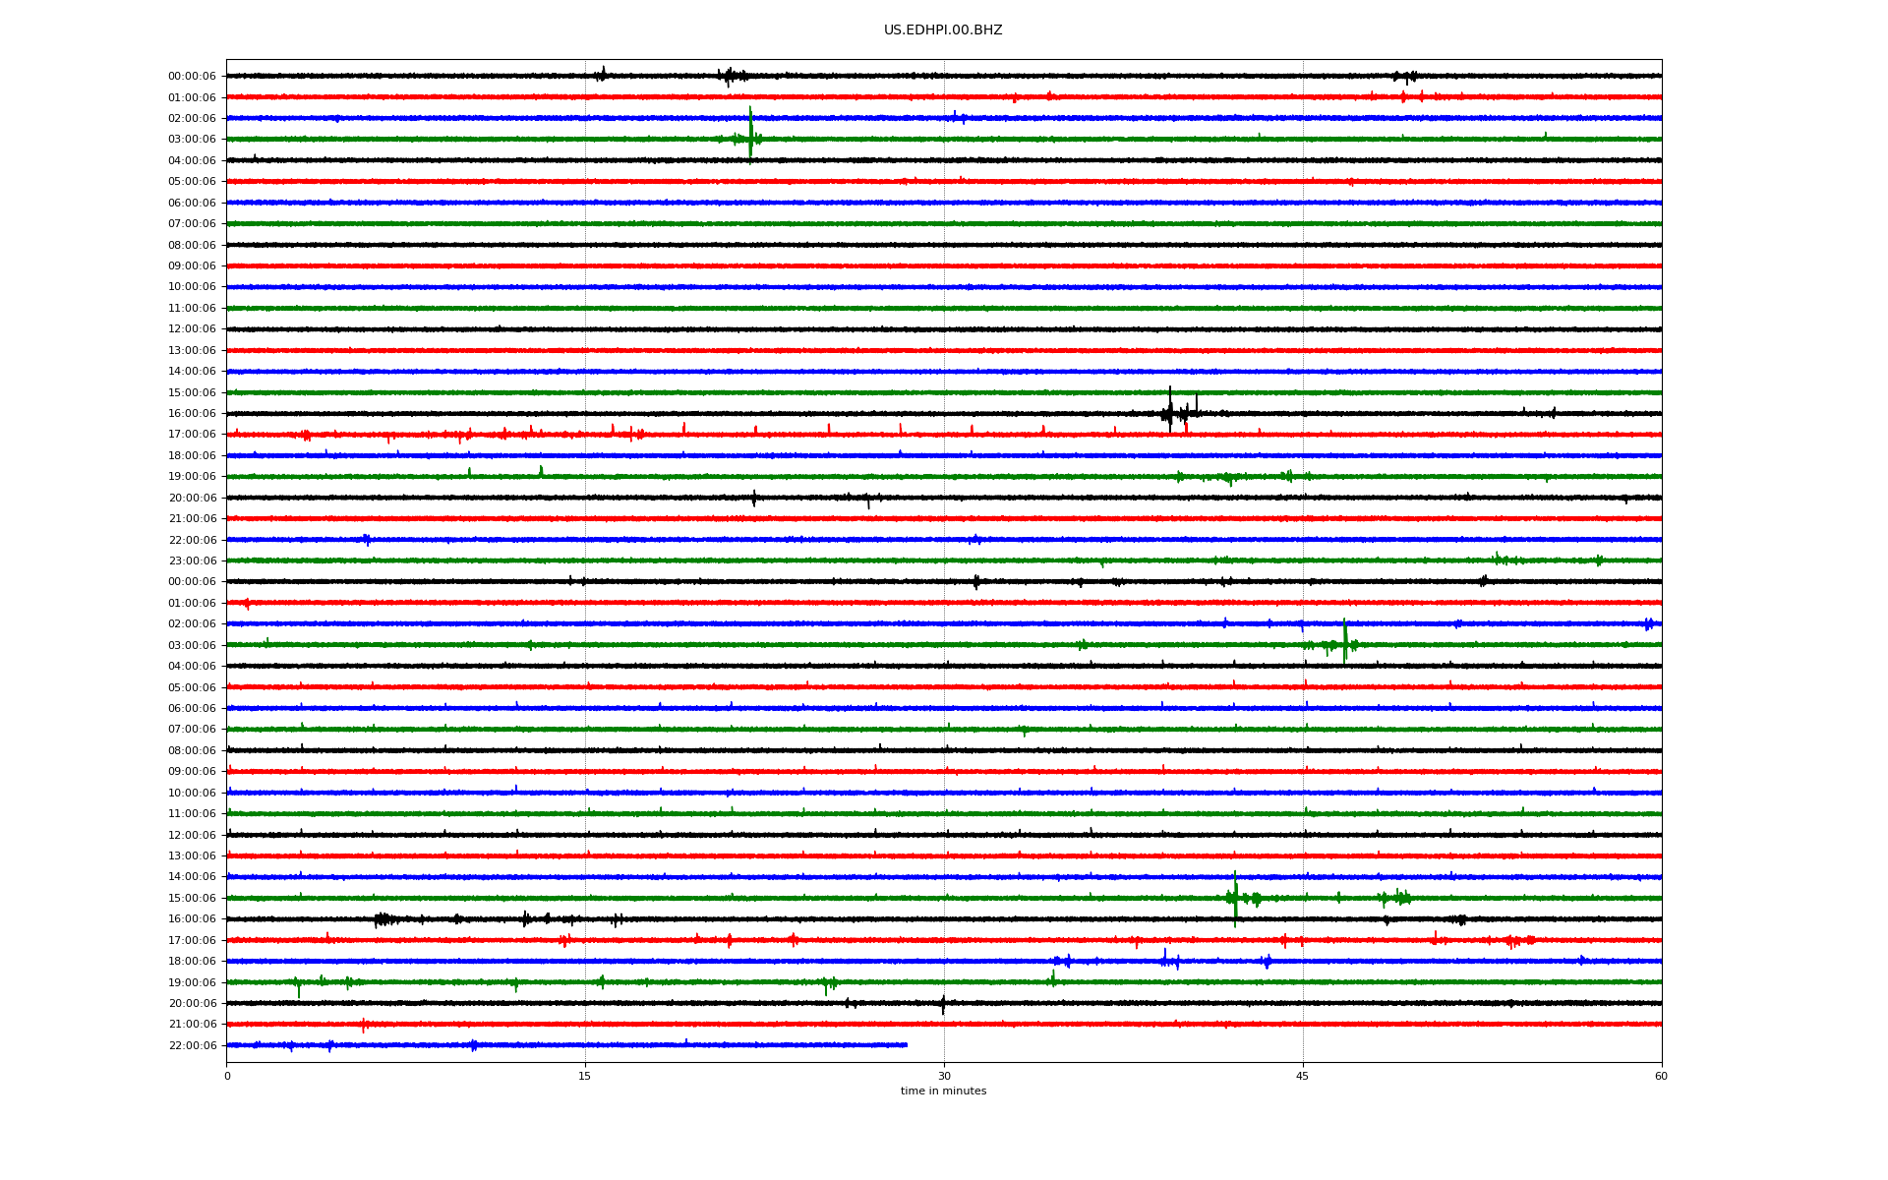Viewport: 1888px width, 1180px height.
Task: Click the green spike on second 03:00:06 trace
Action: [x=1344, y=642]
